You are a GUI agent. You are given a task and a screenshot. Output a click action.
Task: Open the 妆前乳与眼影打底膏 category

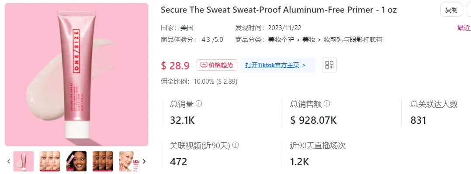353,40
